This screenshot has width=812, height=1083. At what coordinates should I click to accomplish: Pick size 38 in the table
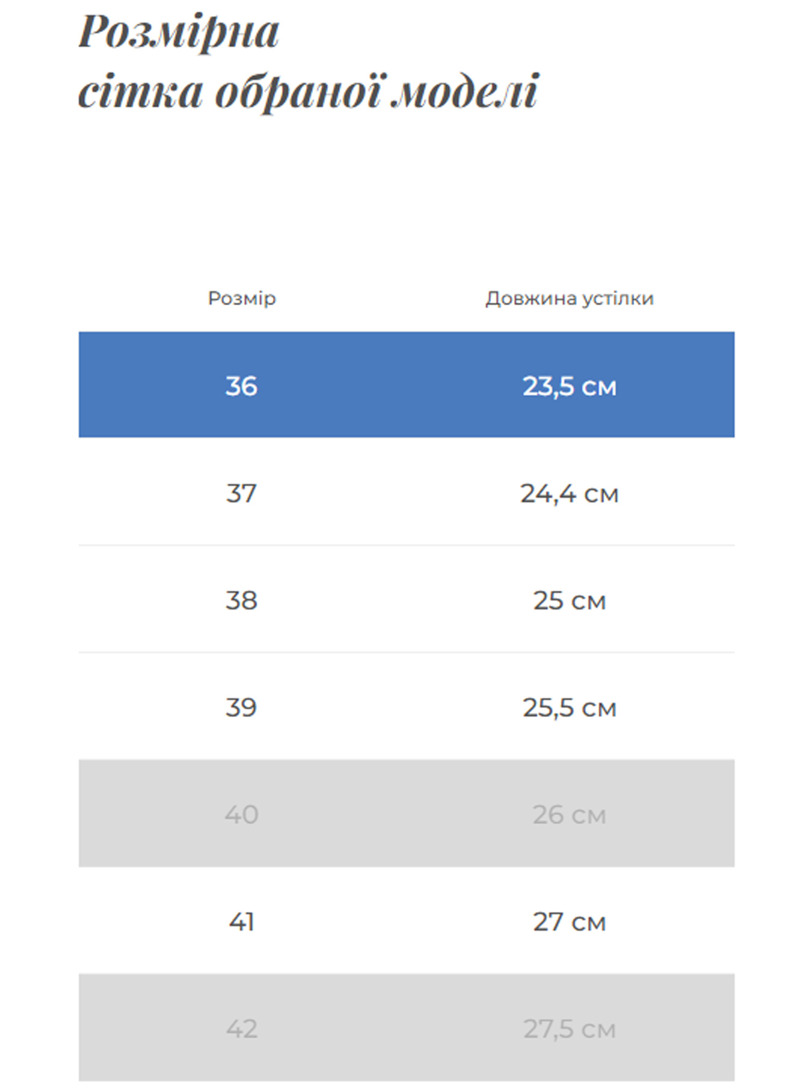[x=241, y=600]
